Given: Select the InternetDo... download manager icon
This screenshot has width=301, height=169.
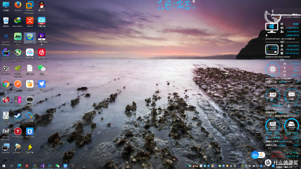Looking at the screenshot, I should [18, 22].
